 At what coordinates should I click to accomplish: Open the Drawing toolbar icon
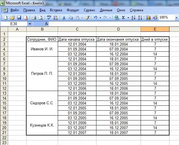click(155, 18)
